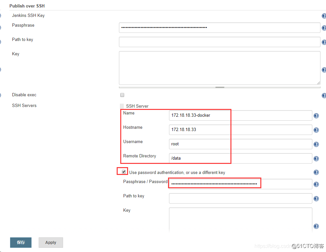Open help icon beside the global Key textarea
The width and height of the screenshot is (326, 252).
[324, 70]
